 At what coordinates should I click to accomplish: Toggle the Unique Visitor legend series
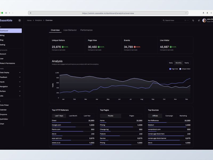185,69
